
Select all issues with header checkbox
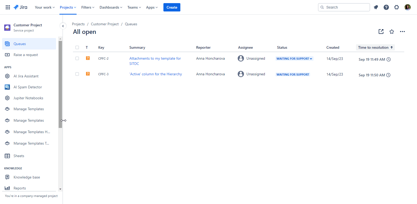77,47
